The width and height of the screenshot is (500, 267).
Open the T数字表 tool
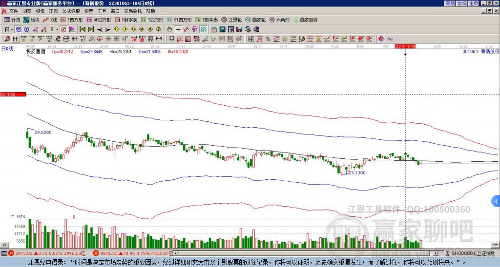click(x=207, y=19)
